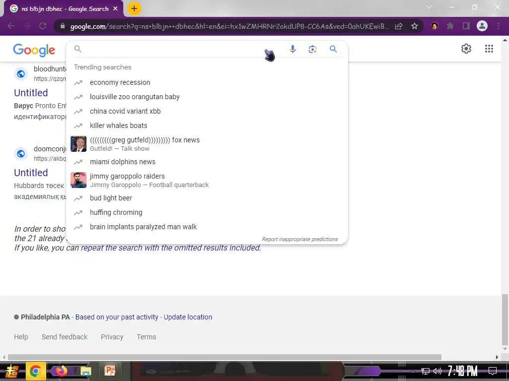Go back to previous page
Image resolution: width=509 pixels, height=381 pixels.
(11, 26)
